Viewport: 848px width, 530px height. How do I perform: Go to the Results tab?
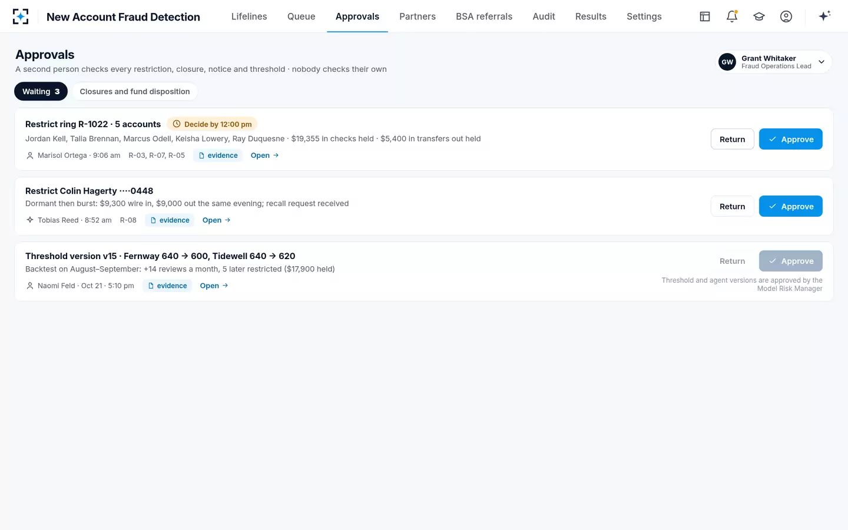click(x=591, y=16)
